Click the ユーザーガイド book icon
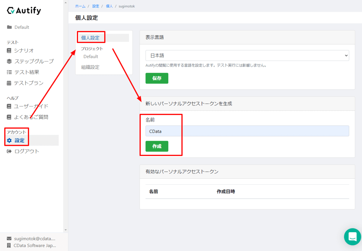 [x=9, y=106]
